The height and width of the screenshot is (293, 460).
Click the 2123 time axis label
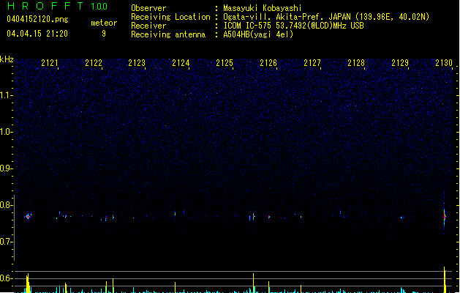click(137, 63)
